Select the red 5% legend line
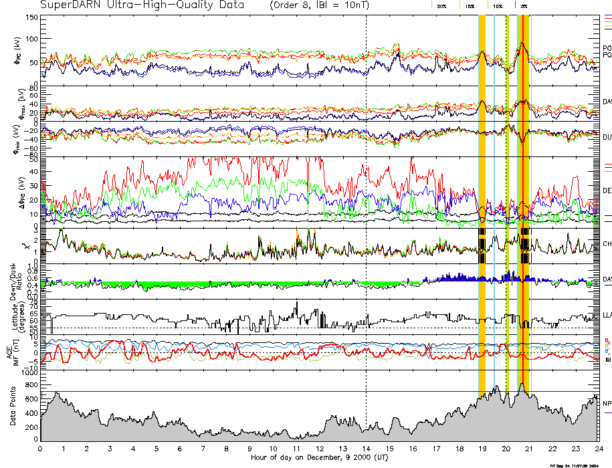 [516, 5]
